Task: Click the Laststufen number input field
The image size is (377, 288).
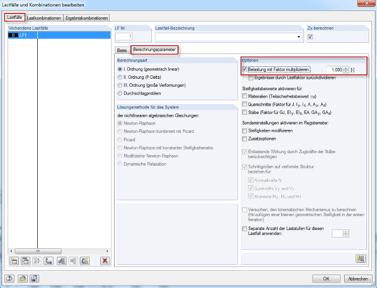Action: click(x=338, y=233)
